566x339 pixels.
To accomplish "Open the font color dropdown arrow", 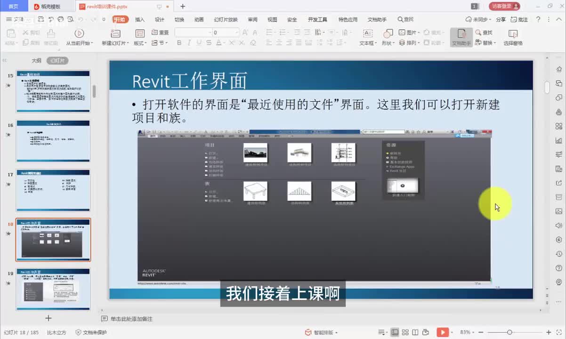I will (225, 42).
